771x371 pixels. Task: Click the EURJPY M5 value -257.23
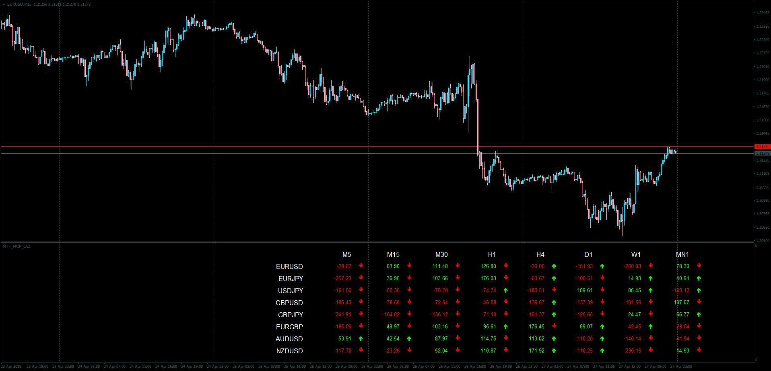pyautogui.click(x=343, y=278)
